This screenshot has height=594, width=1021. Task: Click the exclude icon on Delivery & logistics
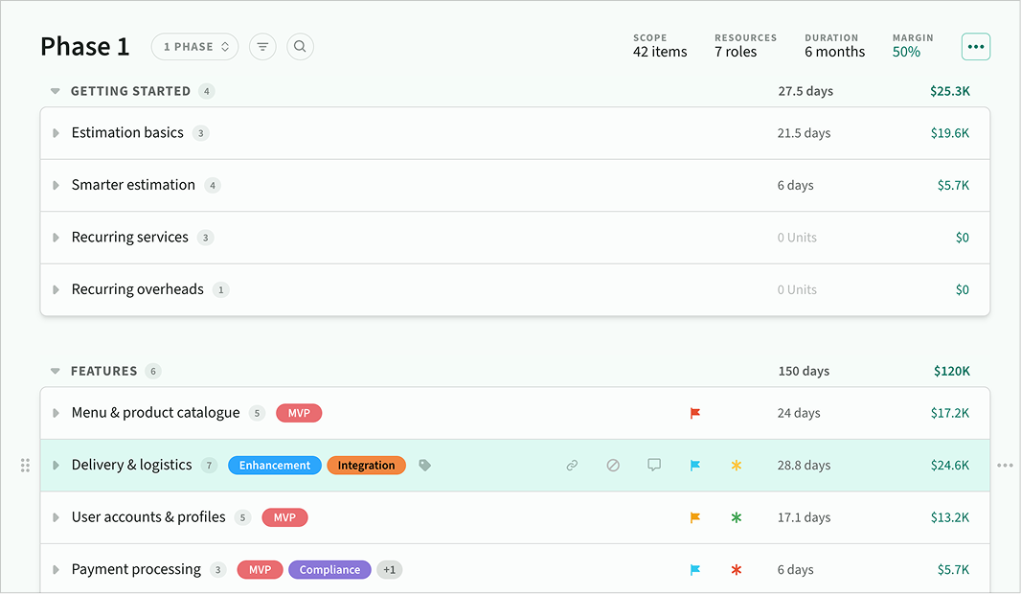click(613, 466)
